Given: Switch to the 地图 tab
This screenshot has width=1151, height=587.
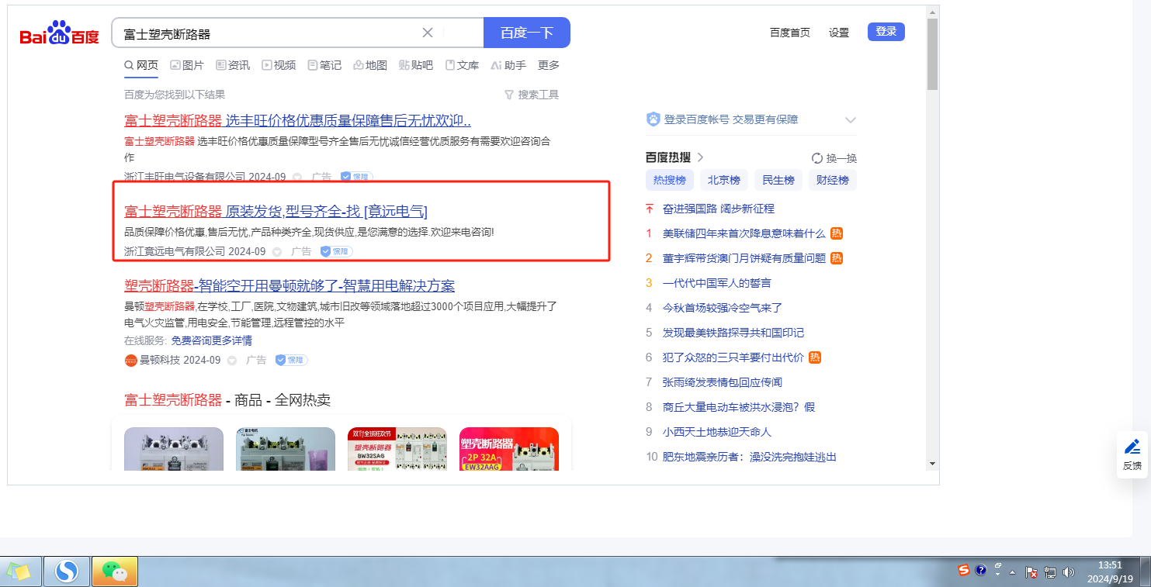Looking at the screenshot, I should tap(370, 65).
